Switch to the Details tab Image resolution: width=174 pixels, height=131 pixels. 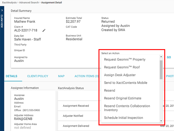[x=12, y=76]
